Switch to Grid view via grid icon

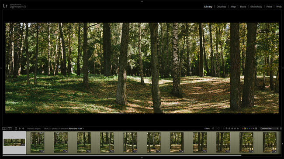(x=16, y=129)
